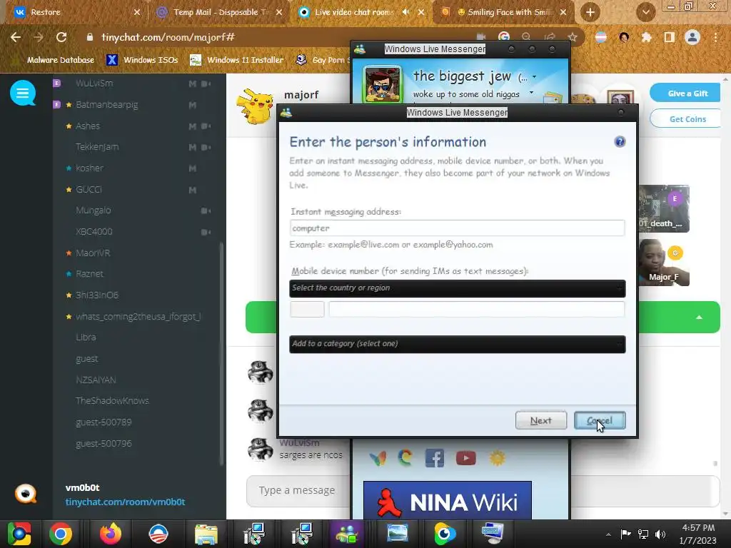
Task: Click the Next button in dialog
Action: tap(541, 420)
